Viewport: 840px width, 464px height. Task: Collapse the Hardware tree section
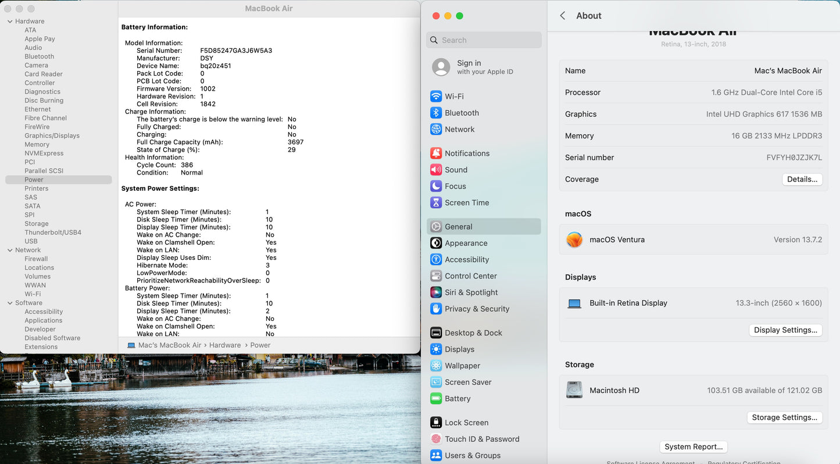pos(10,22)
